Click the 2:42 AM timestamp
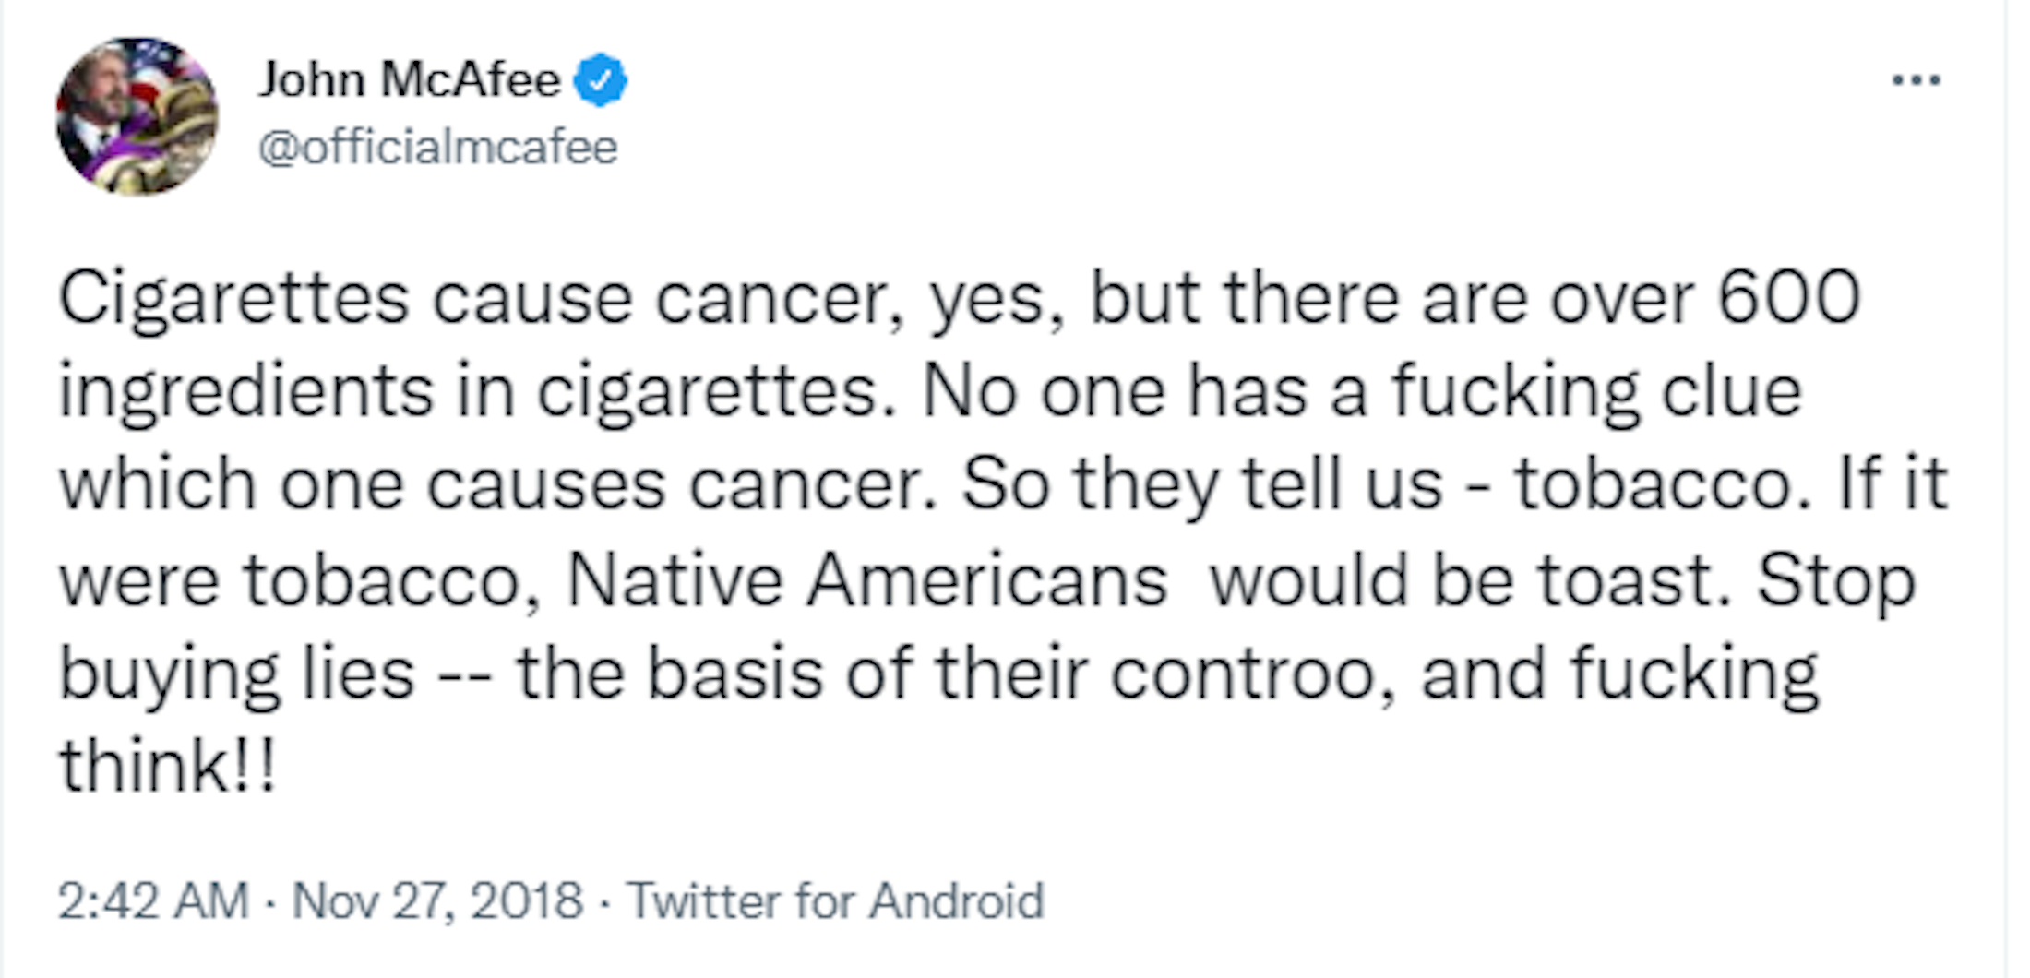This screenshot has width=2030, height=978. tap(153, 900)
